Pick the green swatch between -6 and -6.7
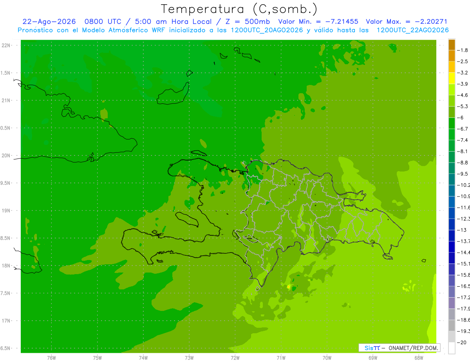This screenshot has width=470, height=363. tap(452, 123)
